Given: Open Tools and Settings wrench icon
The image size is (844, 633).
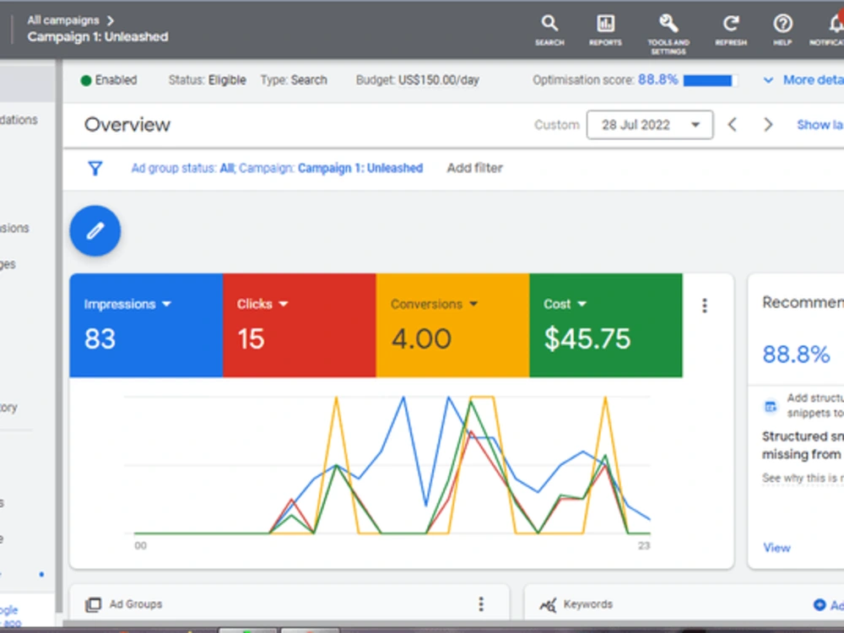Looking at the screenshot, I should point(668,34).
